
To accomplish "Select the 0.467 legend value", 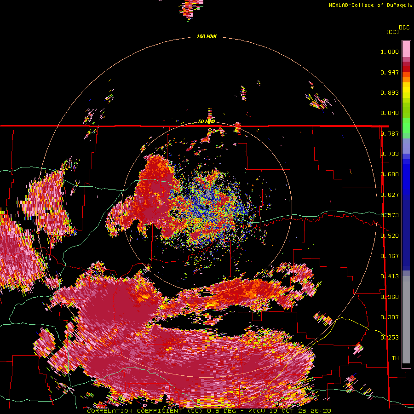I will point(390,256).
